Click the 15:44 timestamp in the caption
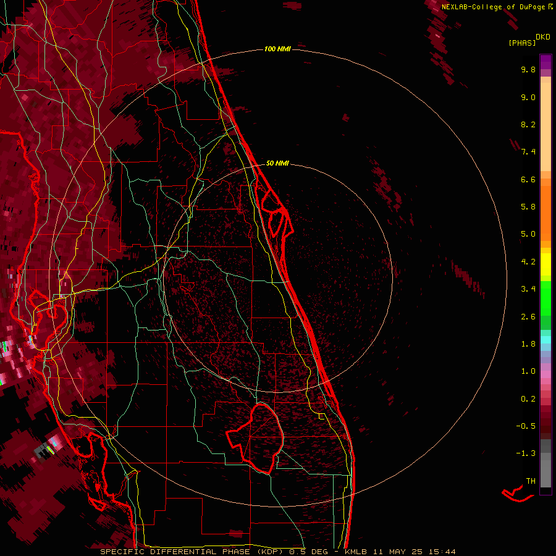 tap(442, 552)
